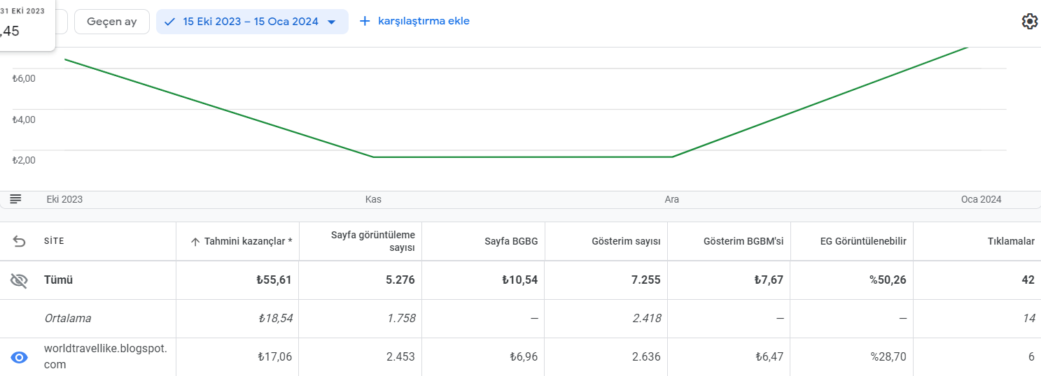The height and width of the screenshot is (376, 1041).
Task: Select the 15 Eki 2023 – 15 Oca 2024 range
Action: [x=251, y=22]
